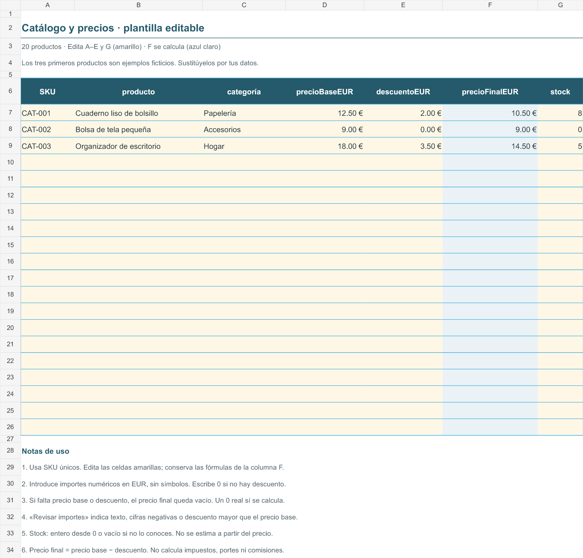Select the Hogar category cell

tap(244, 146)
